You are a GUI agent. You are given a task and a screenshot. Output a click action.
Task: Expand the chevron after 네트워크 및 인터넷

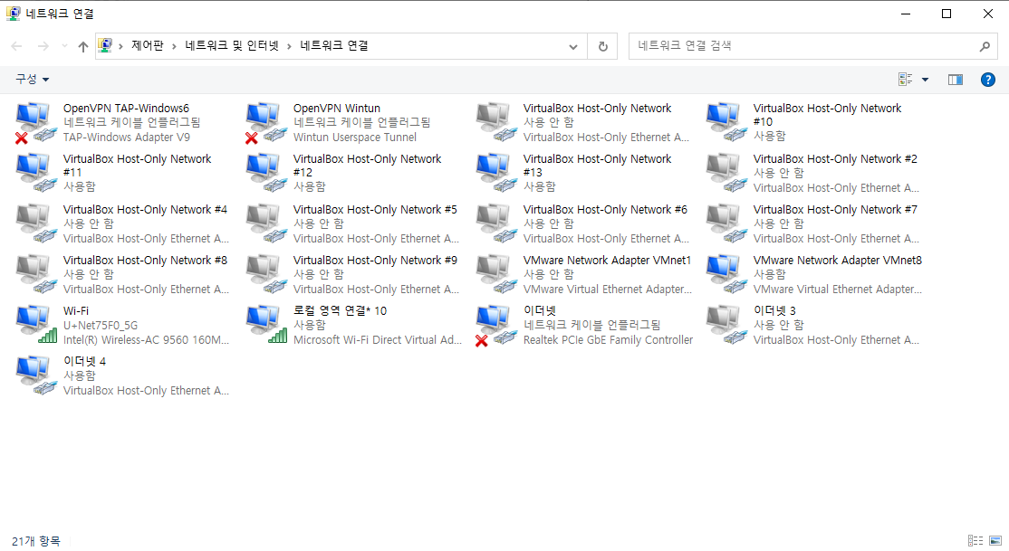(289, 46)
